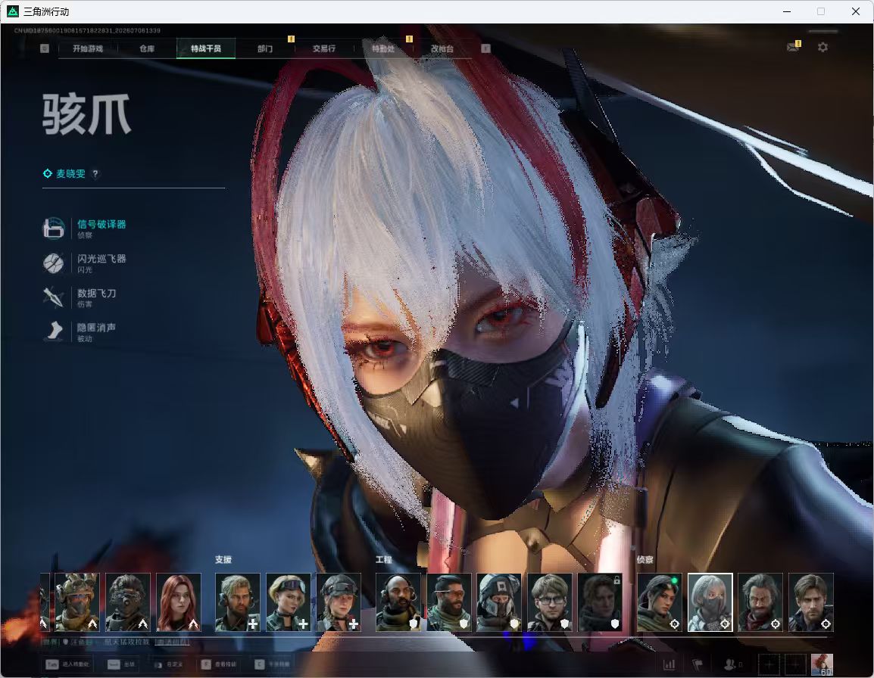This screenshot has height=678, width=874.
Task: Click the Space 出战 deploy button
Action: pyautogui.click(x=121, y=664)
